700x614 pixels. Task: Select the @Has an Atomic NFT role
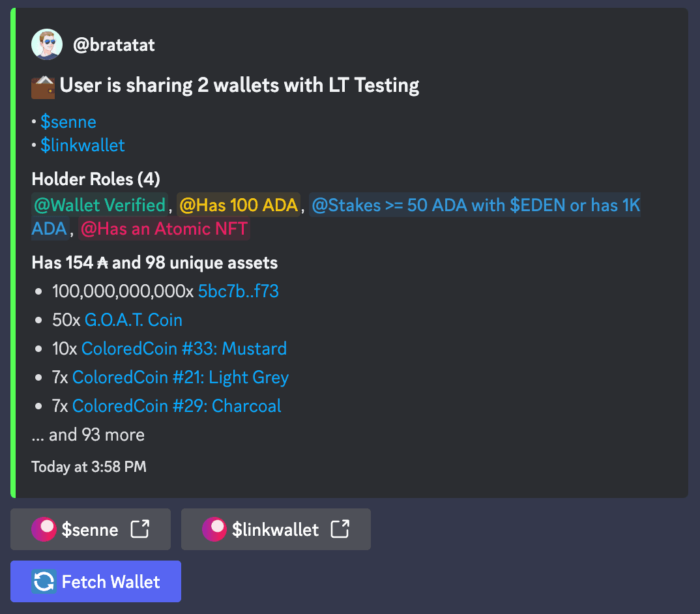164,229
